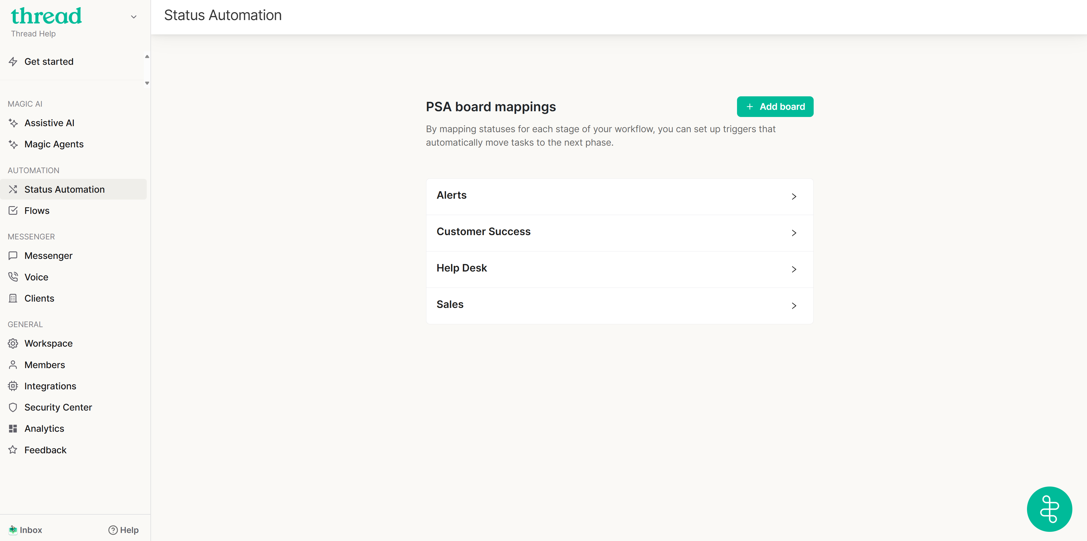Click the Help link
This screenshot has height=541, width=1087.
point(123,530)
